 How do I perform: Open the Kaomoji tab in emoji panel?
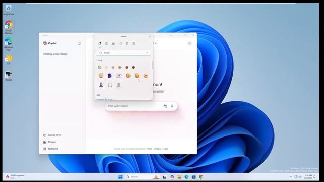(120, 44)
